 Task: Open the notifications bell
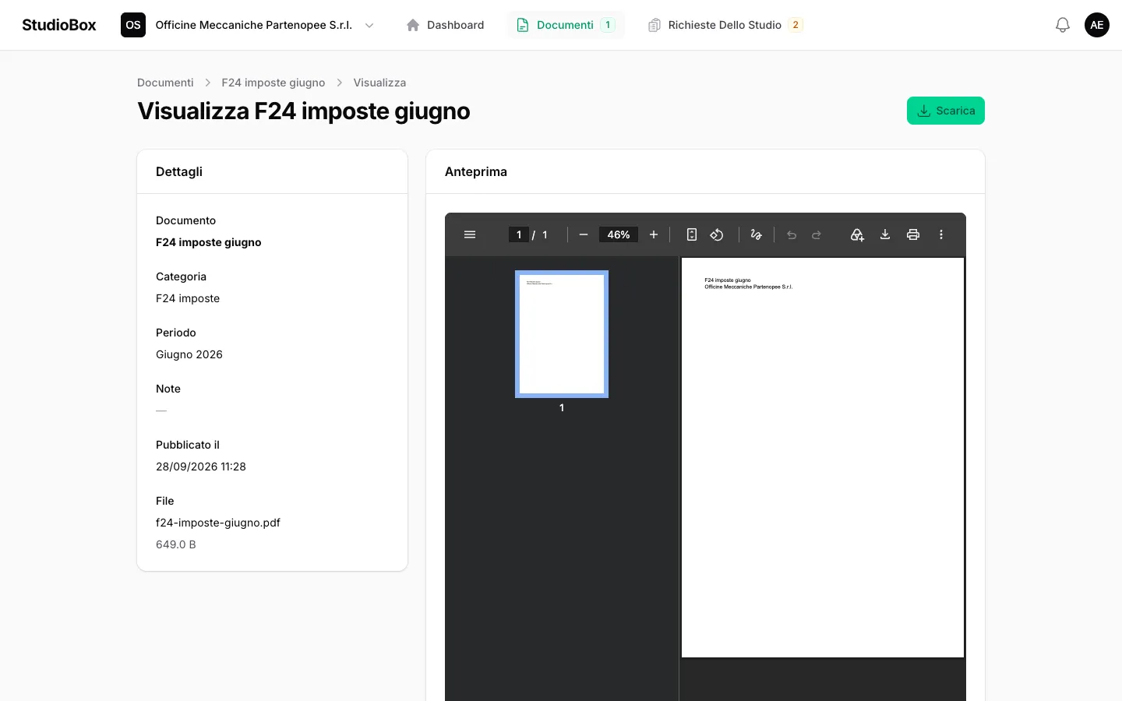(1063, 25)
